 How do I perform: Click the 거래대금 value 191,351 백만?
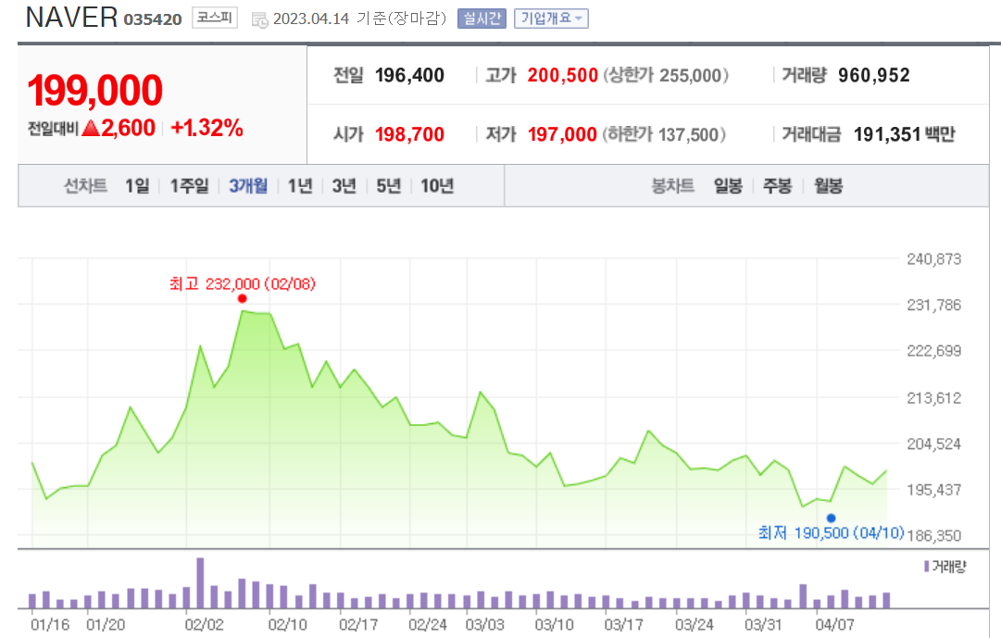(905, 135)
